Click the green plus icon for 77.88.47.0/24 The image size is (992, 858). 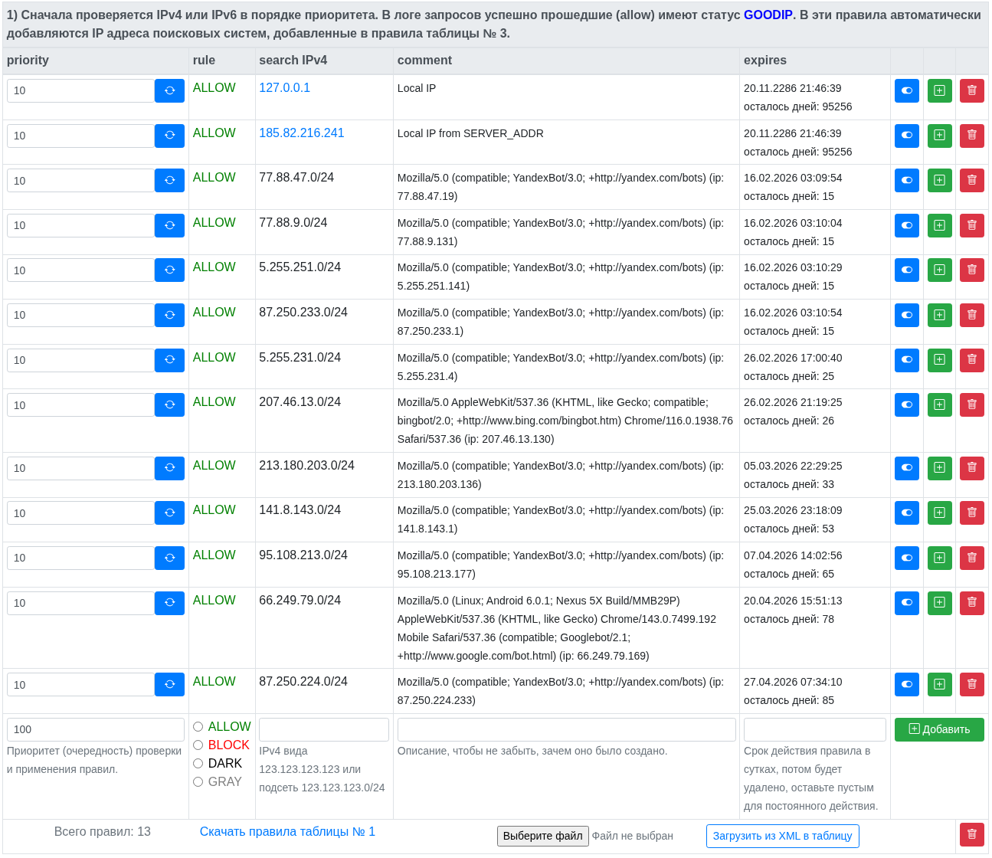[939, 180]
